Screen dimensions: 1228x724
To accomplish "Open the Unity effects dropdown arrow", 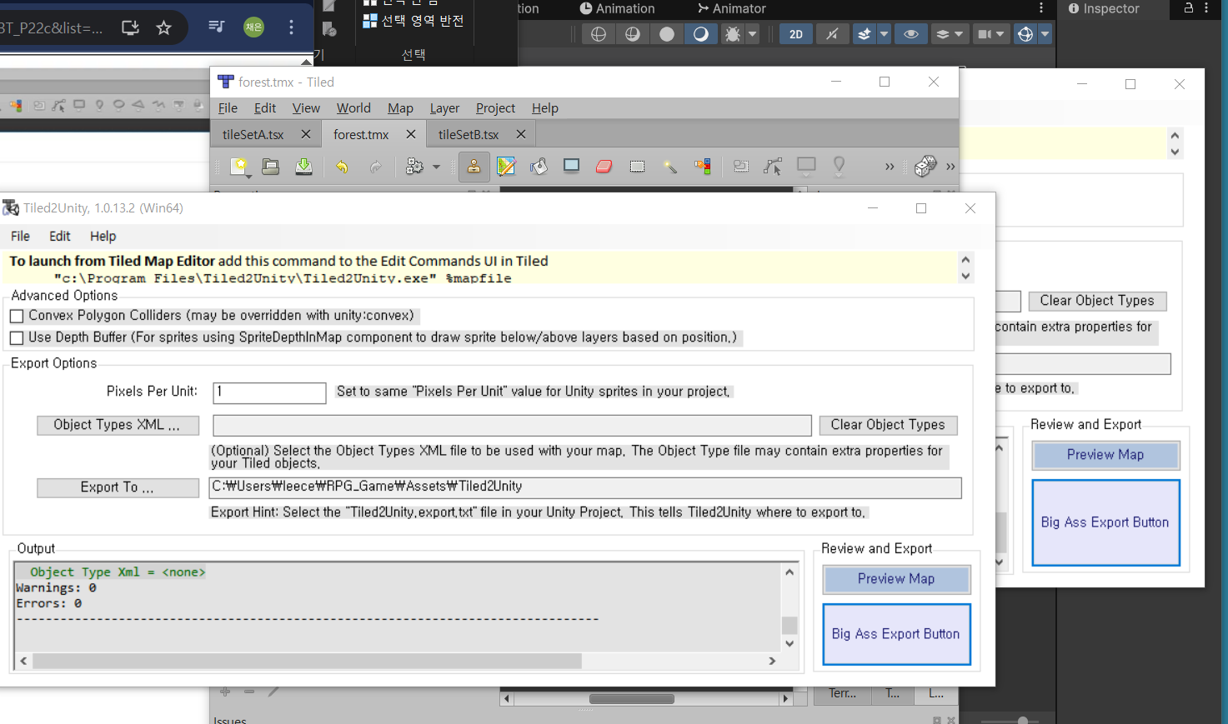I will click(885, 34).
